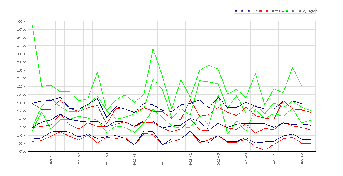Click the first red legend swatch
This screenshot has height=176, width=343.
261,11
